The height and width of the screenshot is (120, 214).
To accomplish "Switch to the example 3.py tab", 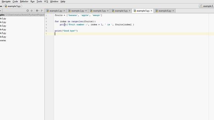I will (x=100, y=11).
